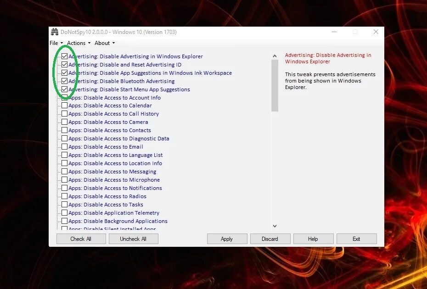Click the list scrollbar up arrow

point(275,56)
